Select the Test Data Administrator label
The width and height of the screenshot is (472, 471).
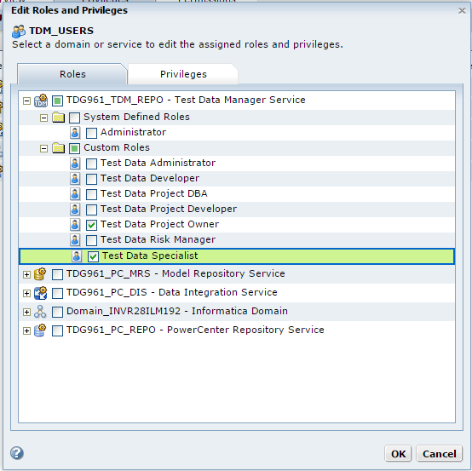[158, 163]
